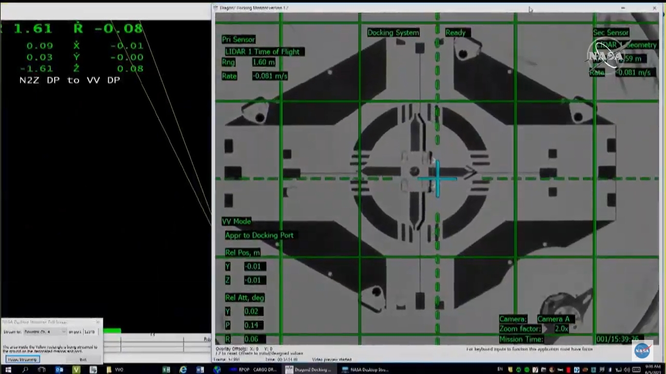Click the X position value '0.09'
Viewport: 666px width, 374px height.
pos(40,46)
